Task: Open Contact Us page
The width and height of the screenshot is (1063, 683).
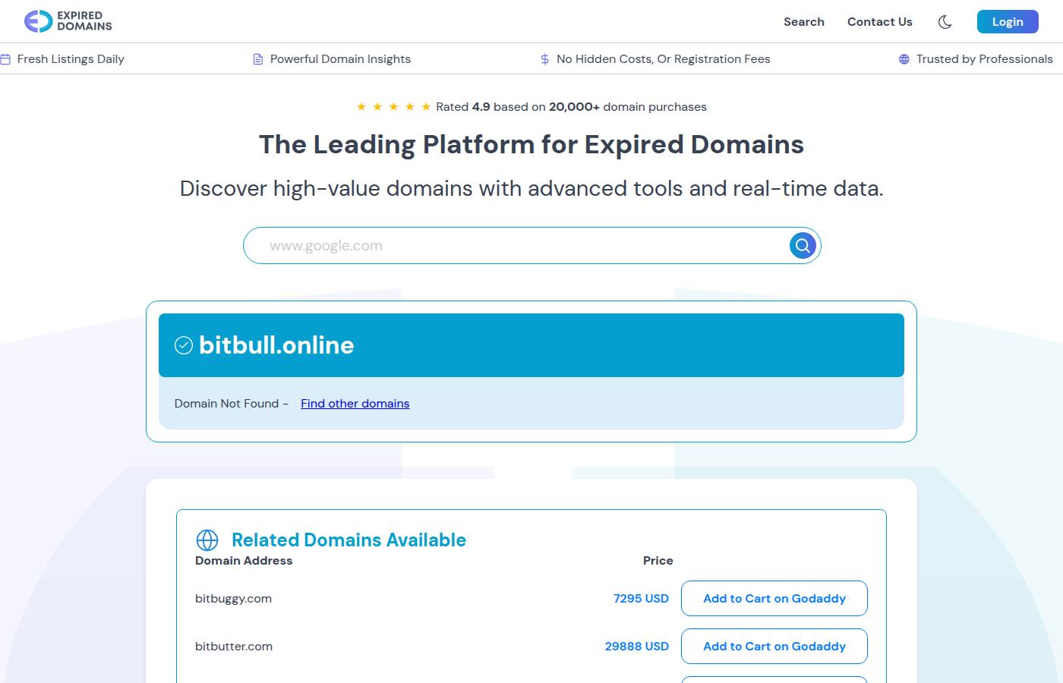Action: coord(880,22)
